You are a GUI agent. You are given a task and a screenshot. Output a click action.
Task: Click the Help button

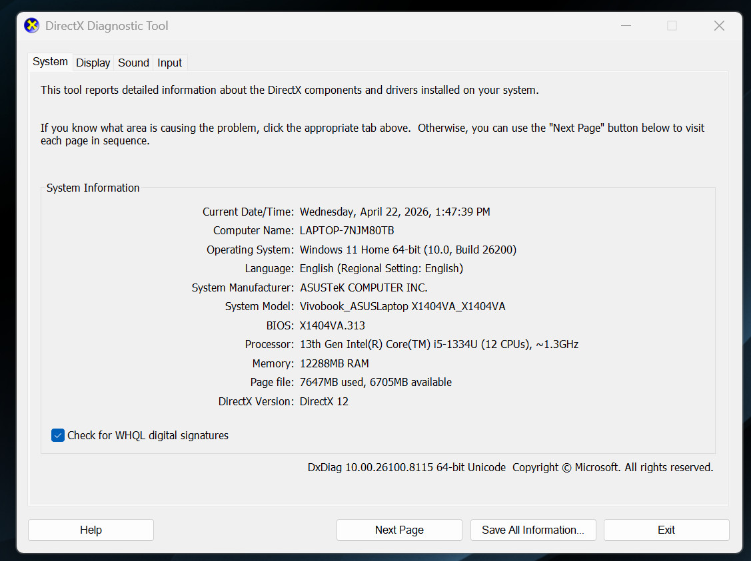[x=91, y=530]
